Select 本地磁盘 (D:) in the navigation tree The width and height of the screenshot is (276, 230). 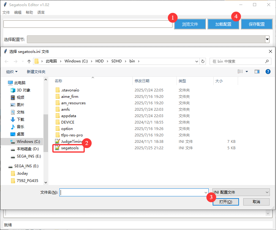[x=25, y=149]
